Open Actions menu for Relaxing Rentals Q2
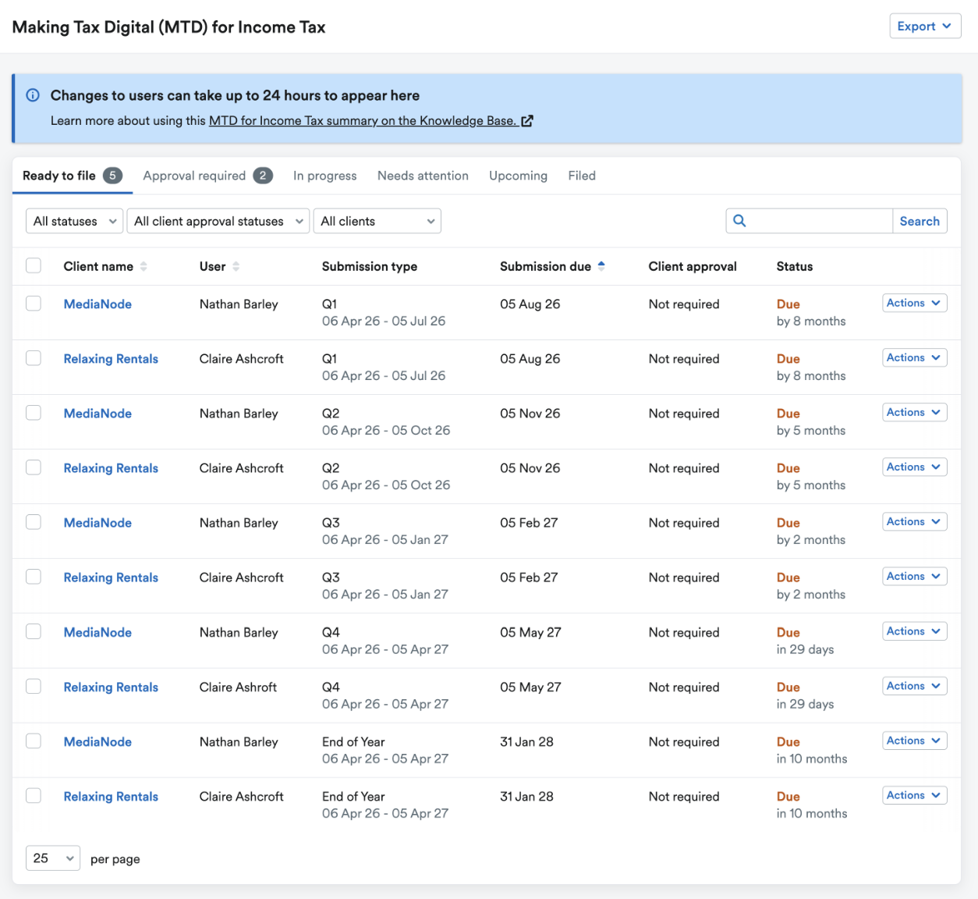Viewport: 978px width, 899px height. [915, 467]
